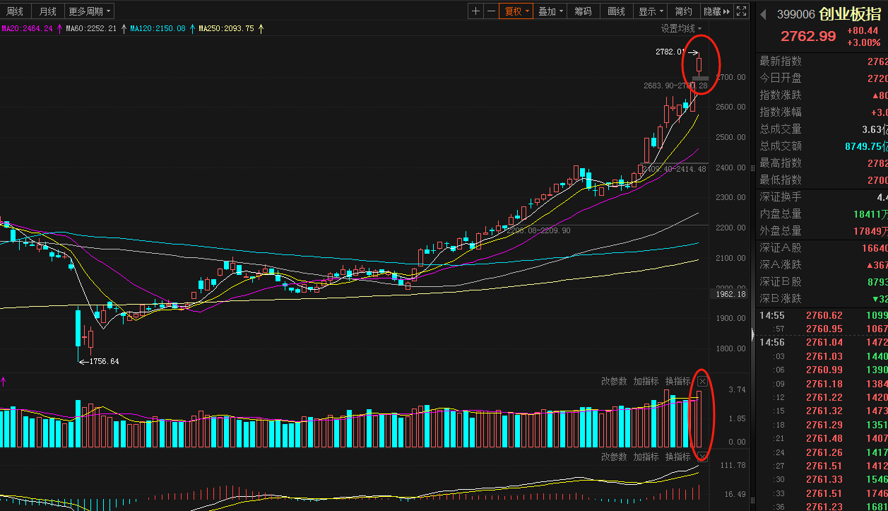Open 设置均线 moving average settings
Viewport: 888px width, 511px height.
(x=682, y=28)
